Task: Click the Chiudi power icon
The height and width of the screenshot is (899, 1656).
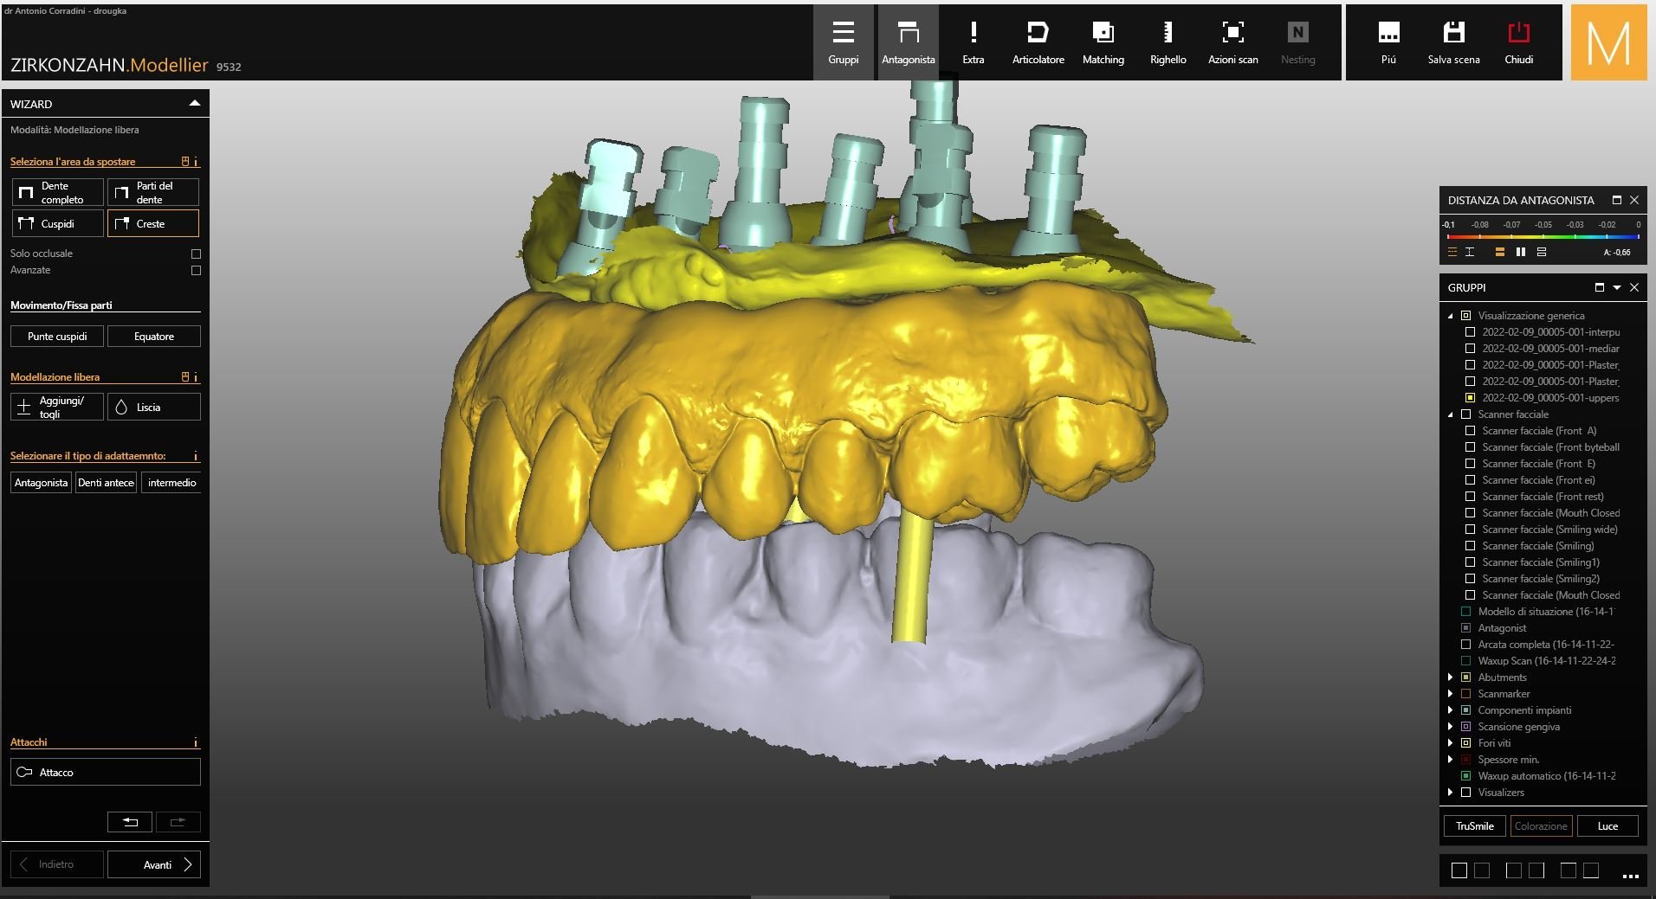Action: click(1518, 42)
